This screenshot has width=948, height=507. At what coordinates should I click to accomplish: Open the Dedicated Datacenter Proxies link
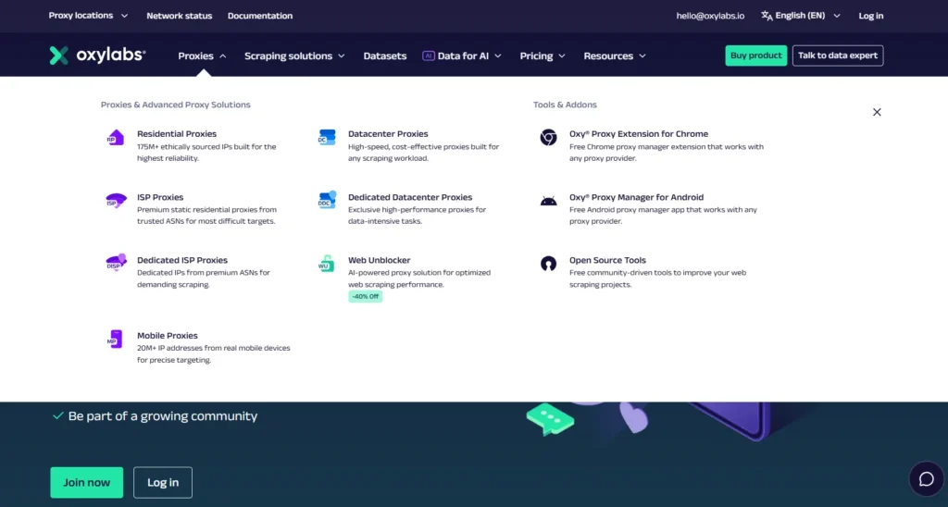pyautogui.click(x=410, y=197)
